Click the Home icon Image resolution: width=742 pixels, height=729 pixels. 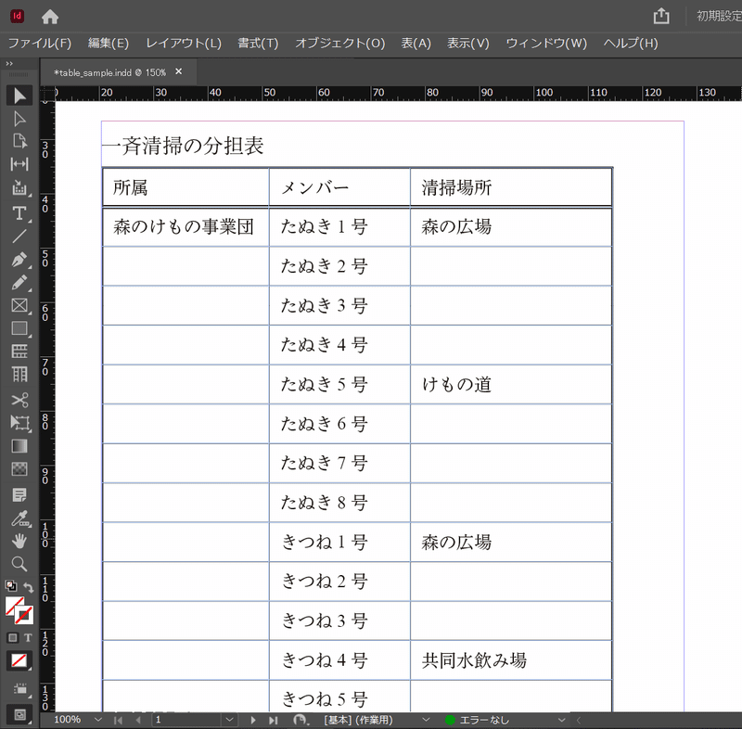[x=50, y=17]
